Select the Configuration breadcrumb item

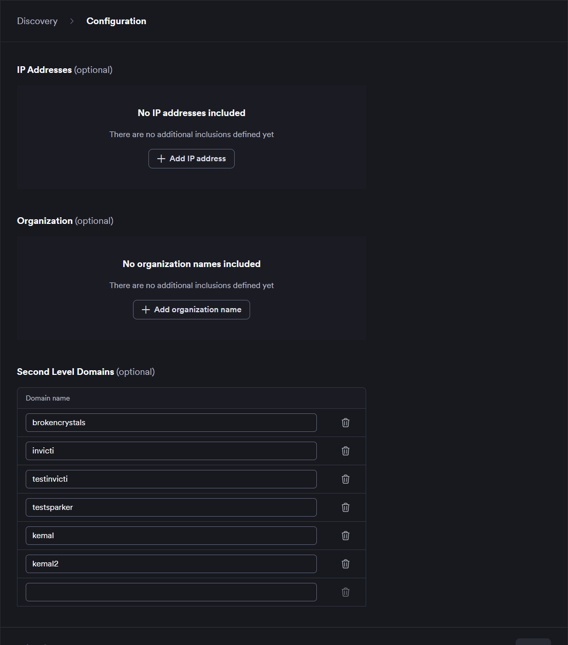116,21
